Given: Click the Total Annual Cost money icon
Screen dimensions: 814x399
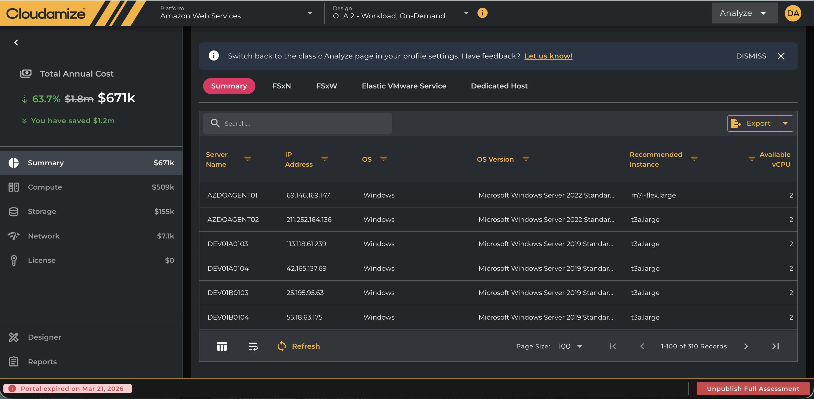Looking at the screenshot, I should (26, 73).
